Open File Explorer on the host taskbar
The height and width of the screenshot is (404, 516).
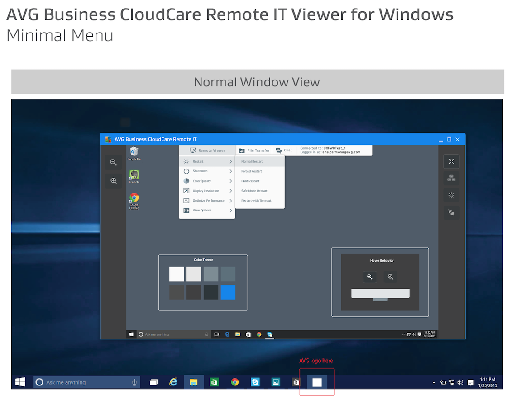pyautogui.click(x=194, y=382)
